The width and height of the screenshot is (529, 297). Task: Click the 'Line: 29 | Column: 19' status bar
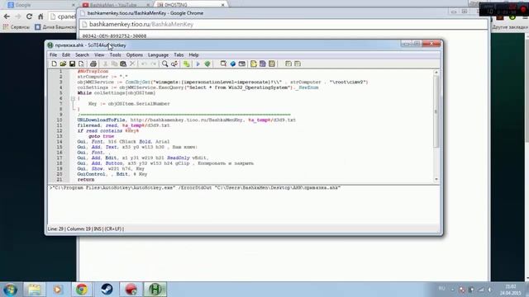click(x=86, y=229)
